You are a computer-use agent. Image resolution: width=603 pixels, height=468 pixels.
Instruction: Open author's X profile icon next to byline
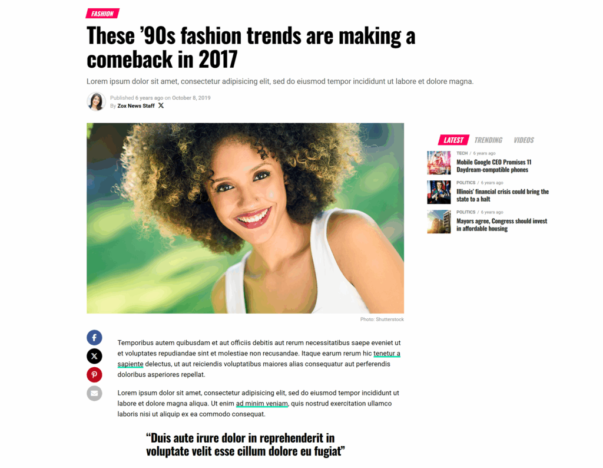[x=161, y=106]
